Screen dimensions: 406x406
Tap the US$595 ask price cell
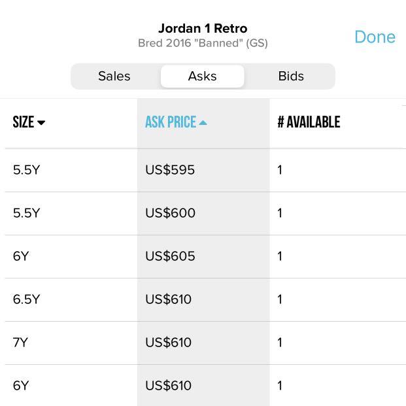pyautogui.click(x=170, y=170)
